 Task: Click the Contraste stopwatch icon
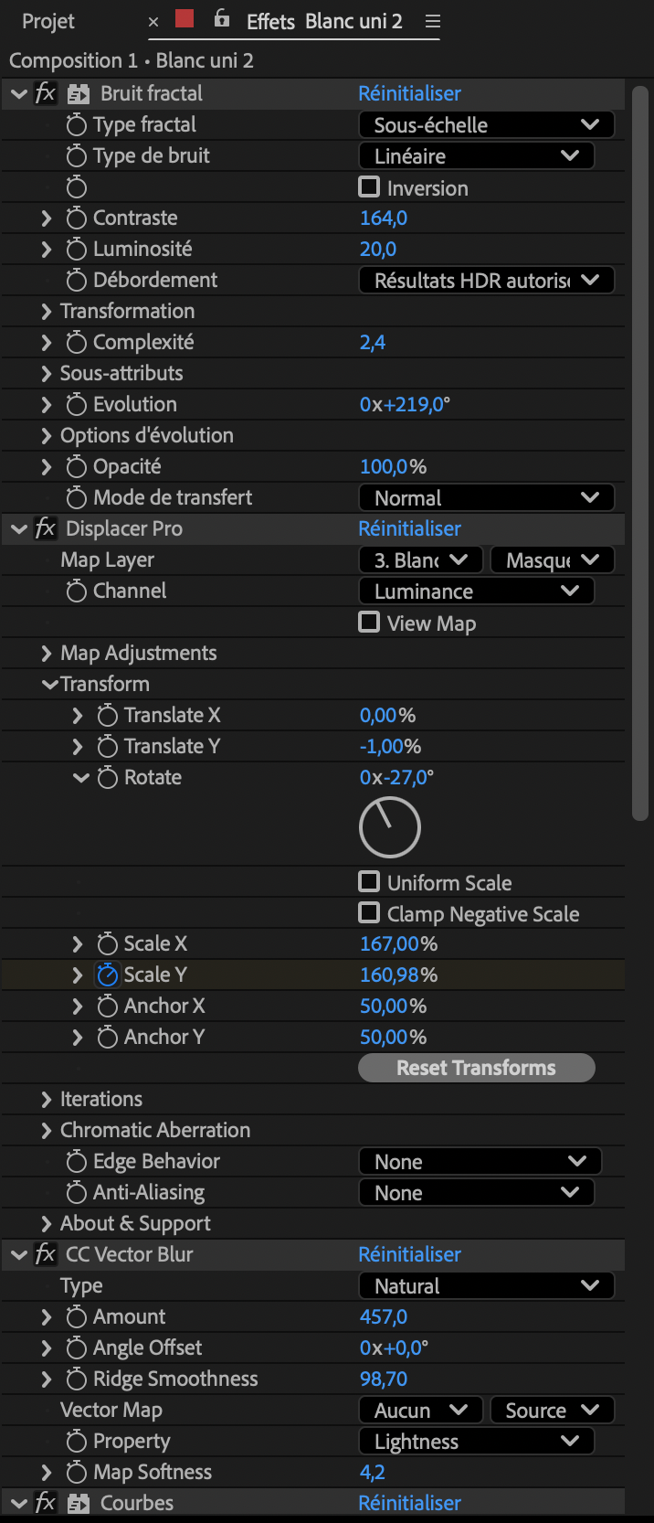tap(77, 218)
